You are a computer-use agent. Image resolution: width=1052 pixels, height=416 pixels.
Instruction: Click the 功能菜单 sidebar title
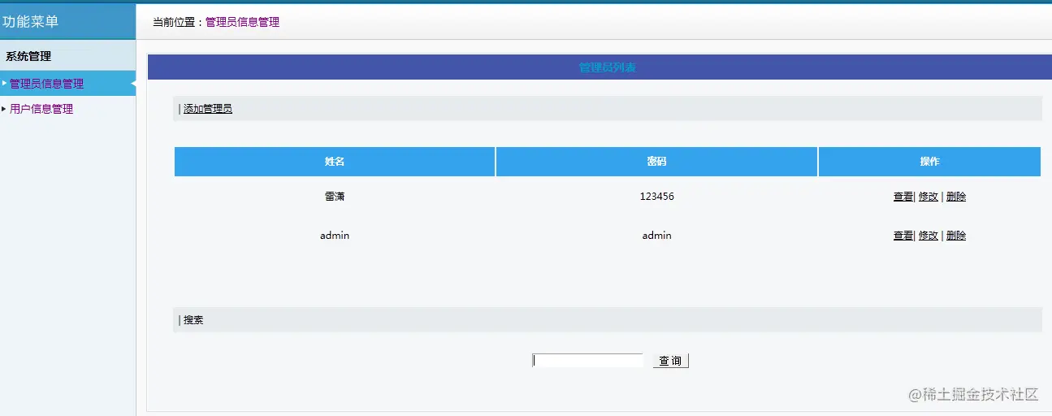(x=31, y=22)
